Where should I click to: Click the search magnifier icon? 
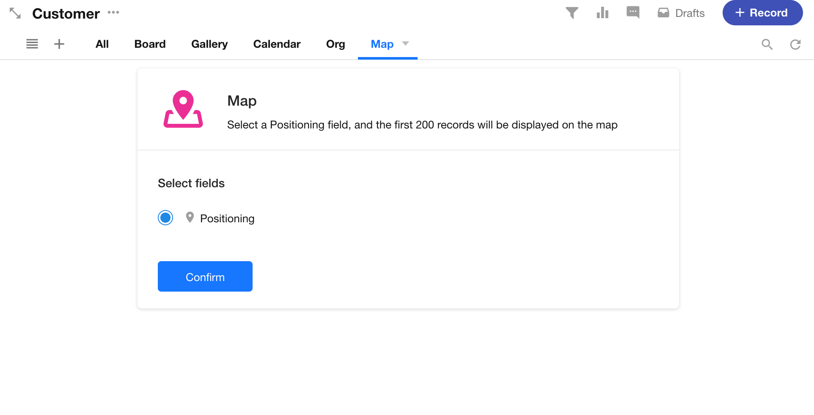[767, 44]
